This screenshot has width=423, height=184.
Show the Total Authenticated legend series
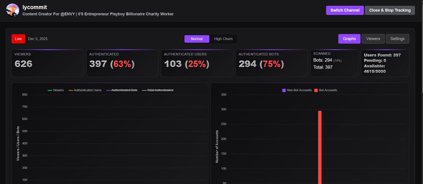pyautogui.click(x=158, y=90)
